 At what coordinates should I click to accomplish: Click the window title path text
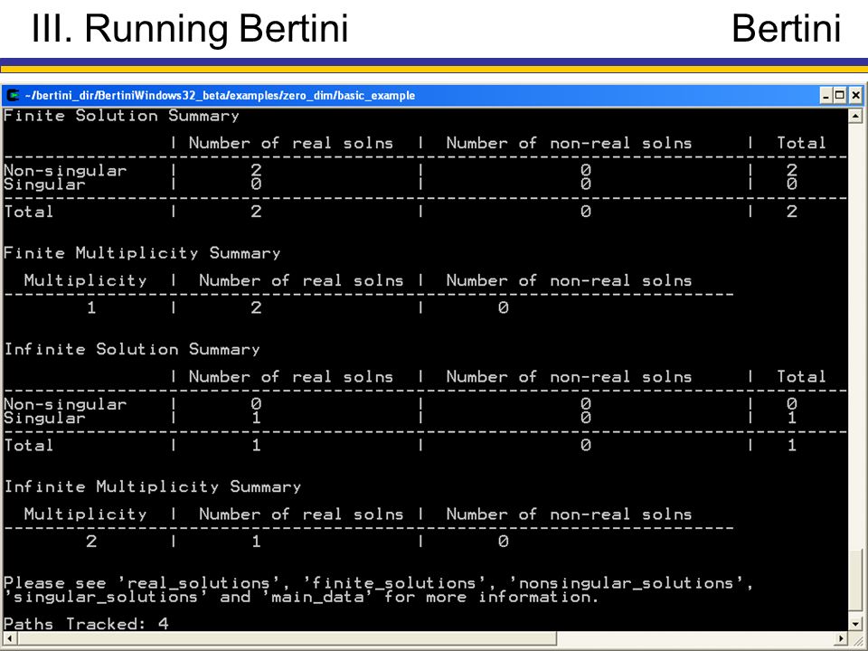click(x=220, y=95)
